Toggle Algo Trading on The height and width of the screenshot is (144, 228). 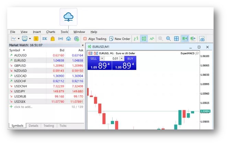(x=95, y=39)
